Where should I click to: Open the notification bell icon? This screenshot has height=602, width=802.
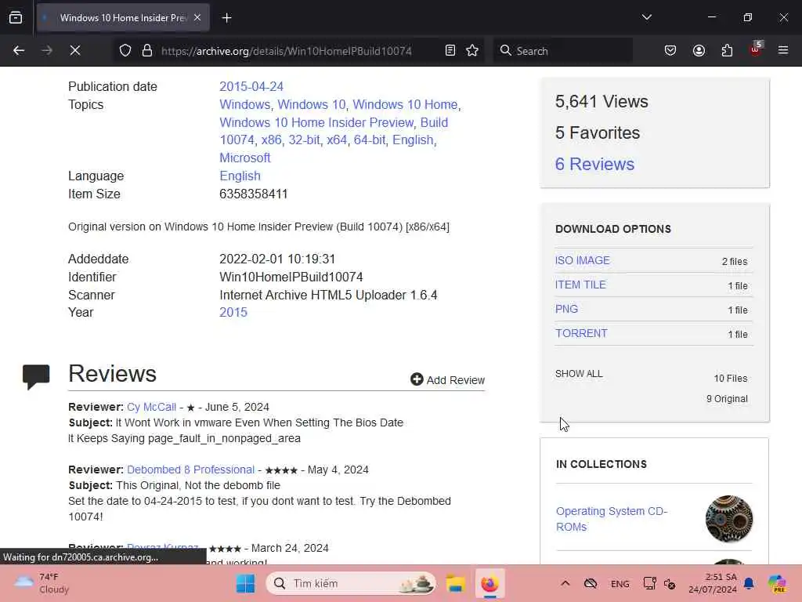[749, 583]
